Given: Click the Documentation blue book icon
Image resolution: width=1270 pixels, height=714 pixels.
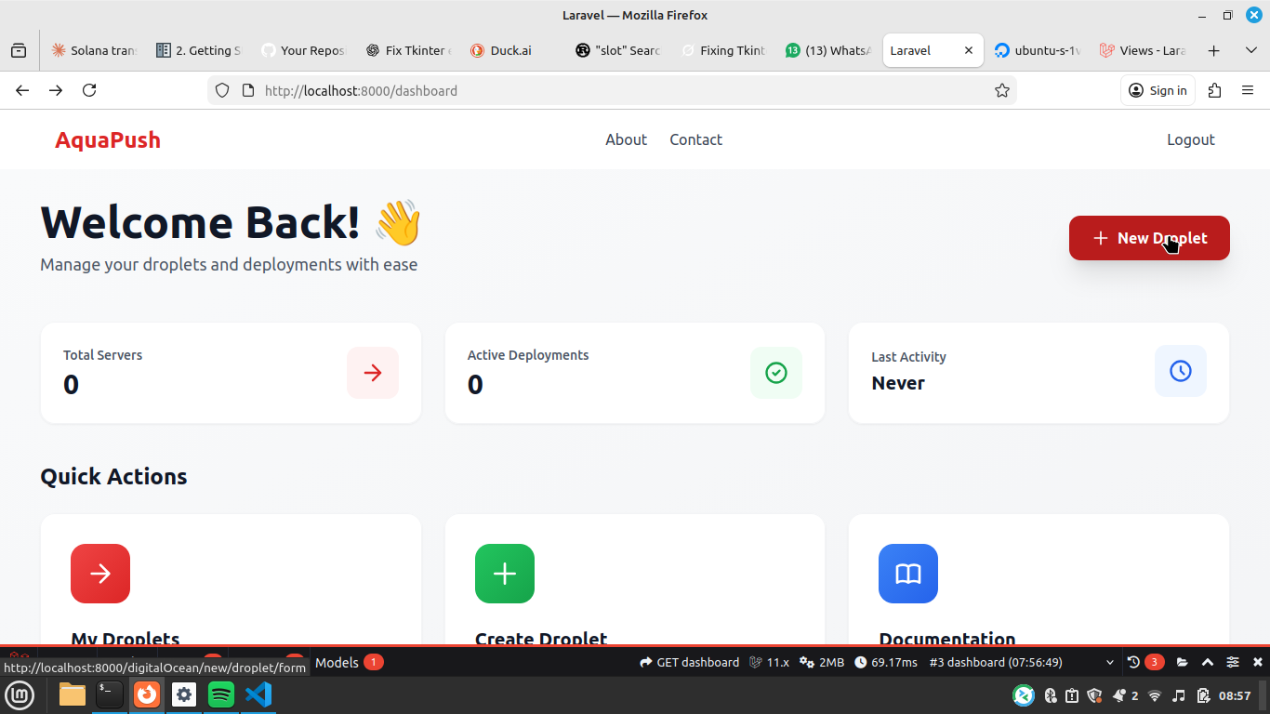Looking at the screenshot, I should click(908, 574).
